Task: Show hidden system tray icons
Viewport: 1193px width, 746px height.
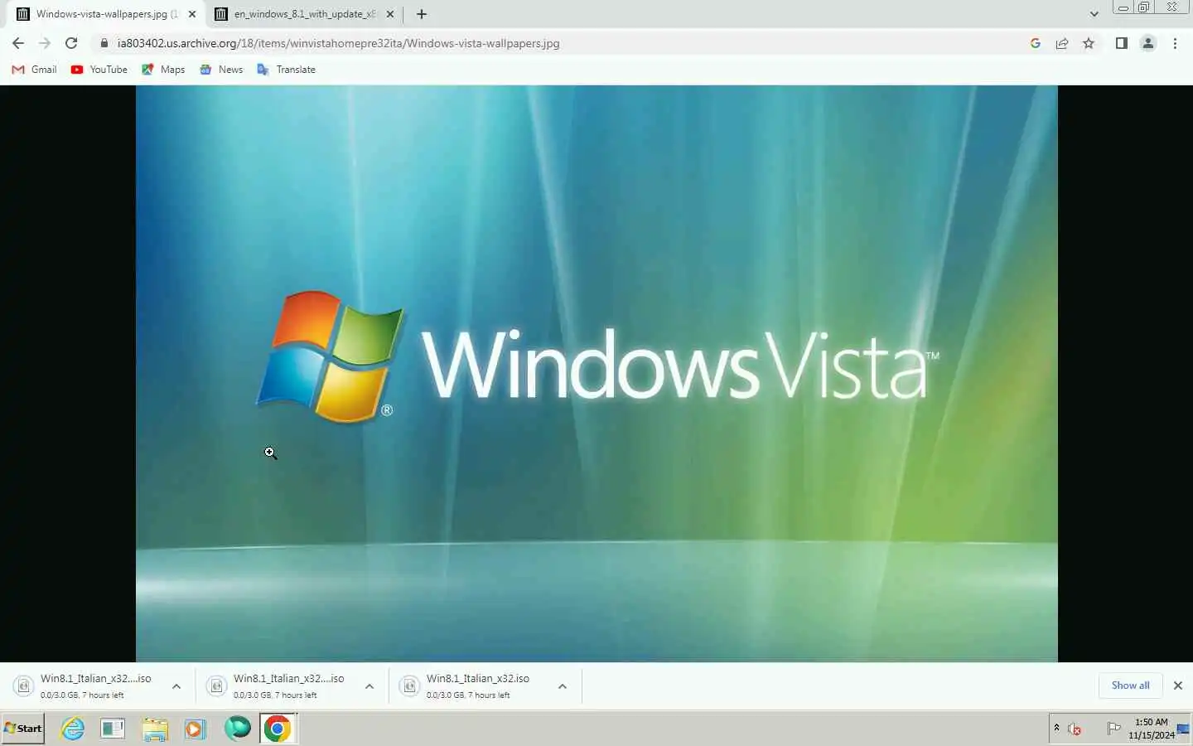Action: (x=1056, y=728)
